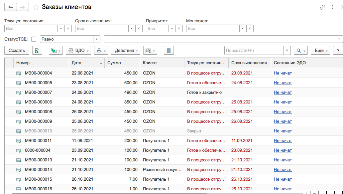Viewport: 343px width, 194px height.
Task: Toggle the СтатусТСД checkbox
Action: [x=34, y=39]
